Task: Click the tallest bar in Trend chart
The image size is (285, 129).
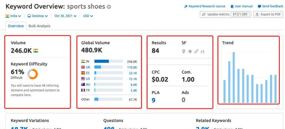Action: click(x=233, y=77)
